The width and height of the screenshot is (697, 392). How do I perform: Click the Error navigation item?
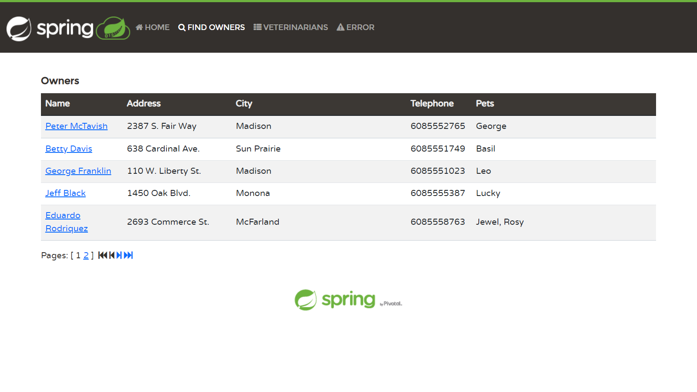click(x=355, y=27)
